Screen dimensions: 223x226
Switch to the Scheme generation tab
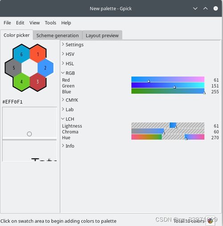pyautogui.click(x=58, y=36)
